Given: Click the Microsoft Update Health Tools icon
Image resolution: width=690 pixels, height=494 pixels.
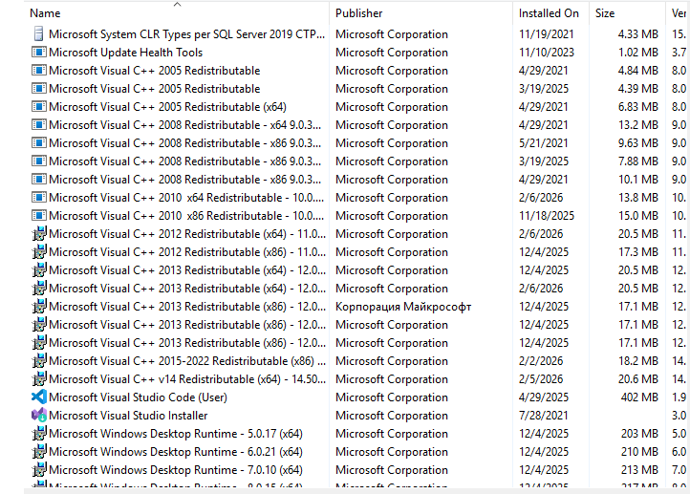Looking at the screenshot, I should click(x=39, y=53).
